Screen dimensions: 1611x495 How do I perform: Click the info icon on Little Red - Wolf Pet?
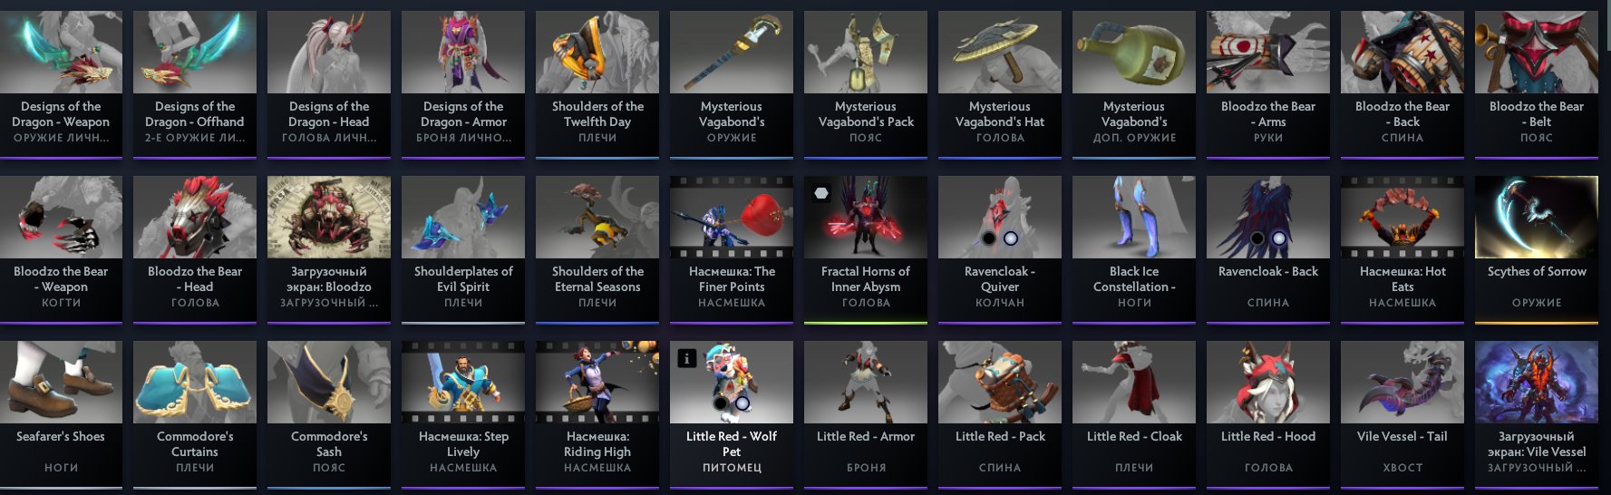point(687,358)
